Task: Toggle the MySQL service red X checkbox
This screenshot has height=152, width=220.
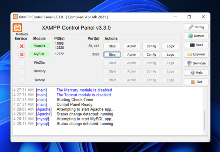Action: point(21,54)
